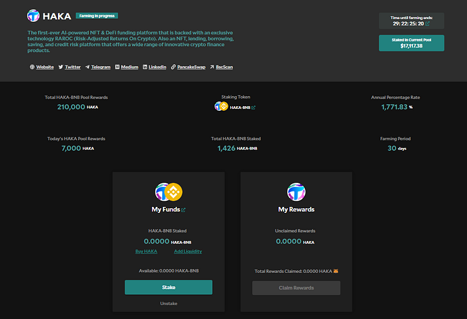Click the external link icon beside My Funds
The height and width of the screenshot is (319, 467).
[184, 210]
